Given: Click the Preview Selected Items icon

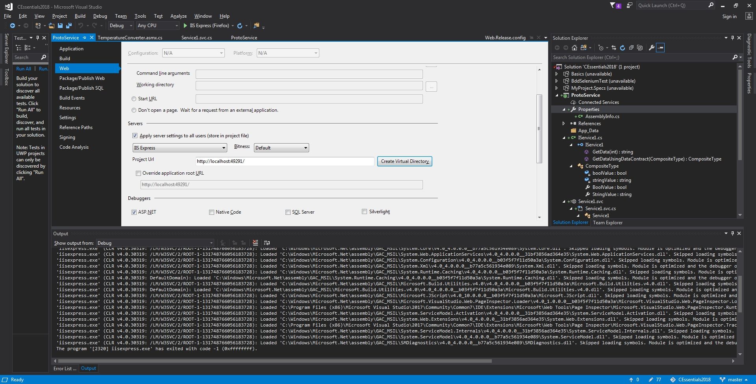Looking at the screenshot, I should (x=660, y=48).
